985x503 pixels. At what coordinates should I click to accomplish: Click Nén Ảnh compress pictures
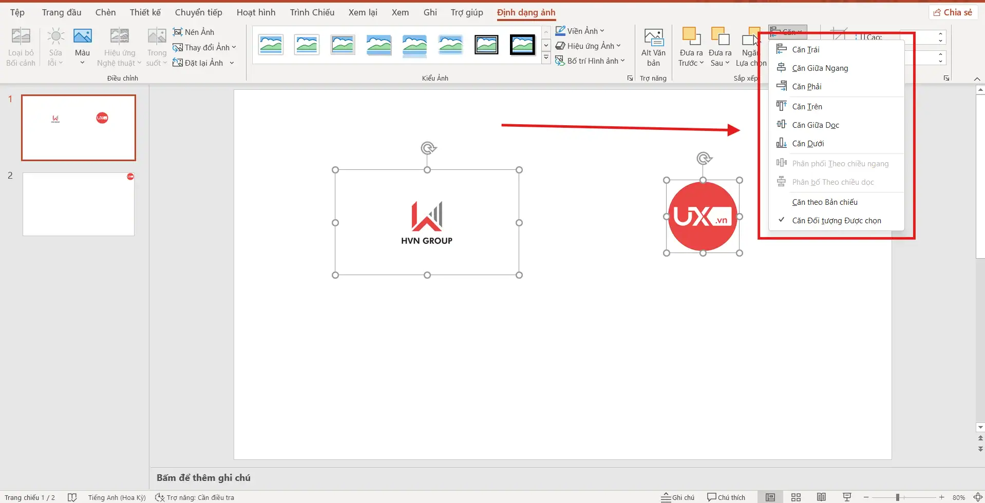pyautogui.click(x=194, y=32)
